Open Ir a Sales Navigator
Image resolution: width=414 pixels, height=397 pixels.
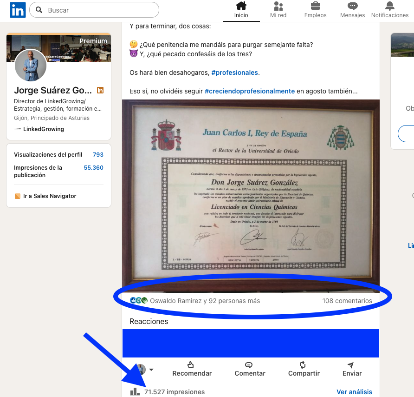49,196
